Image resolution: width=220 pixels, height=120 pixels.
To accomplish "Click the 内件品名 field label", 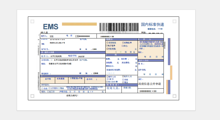I will [x=45, y=85].
